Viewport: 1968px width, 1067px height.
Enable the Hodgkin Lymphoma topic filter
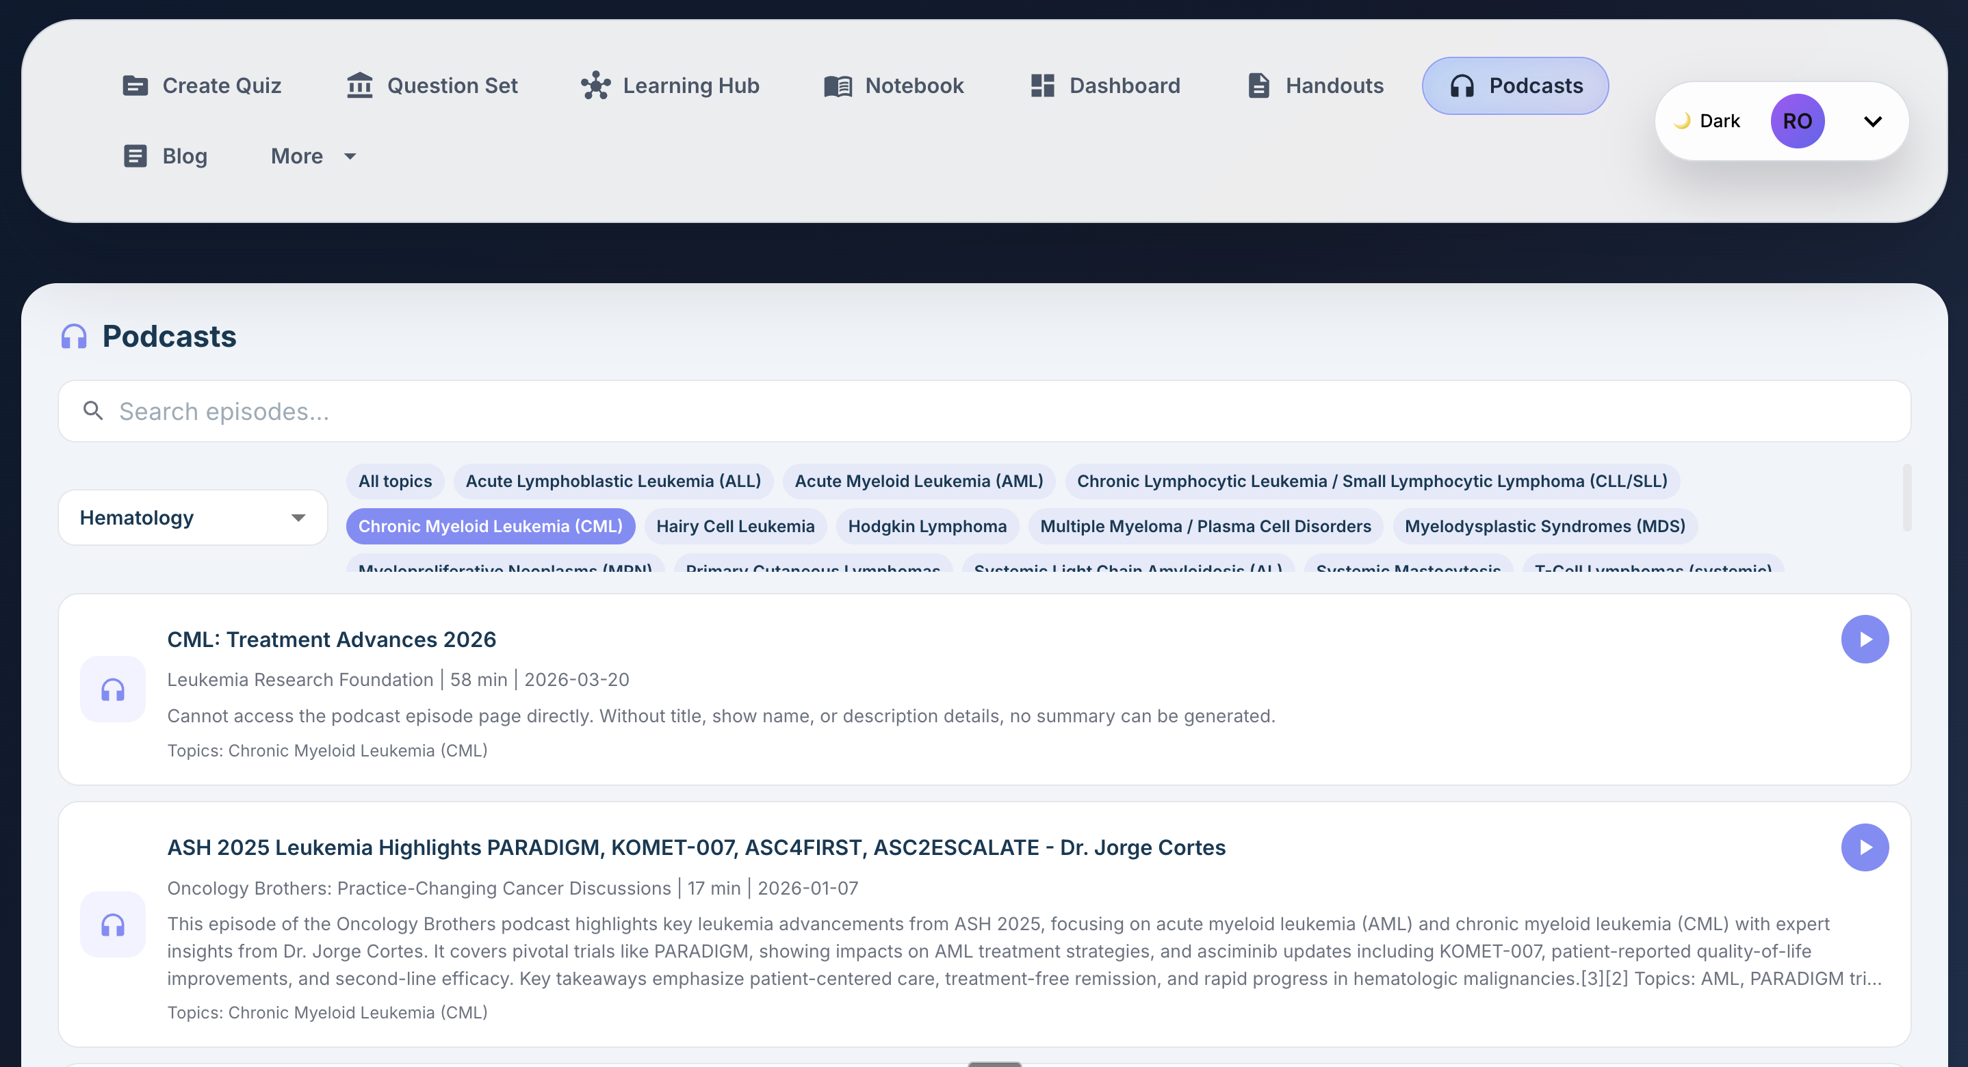point(927,525)
